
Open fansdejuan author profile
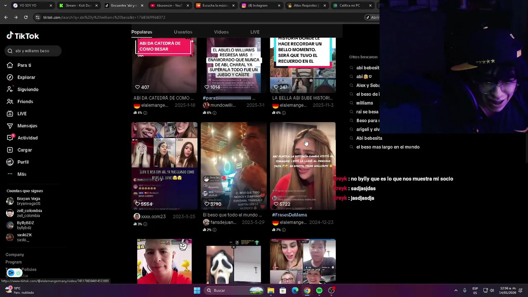pos(220,222)
